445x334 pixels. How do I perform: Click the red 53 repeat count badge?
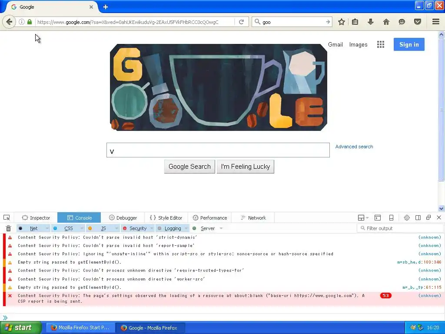(x=385, y=296)
